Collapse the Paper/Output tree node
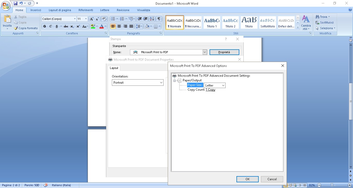Viewport: 353px width, 188px height. click(x=175, y=81)
